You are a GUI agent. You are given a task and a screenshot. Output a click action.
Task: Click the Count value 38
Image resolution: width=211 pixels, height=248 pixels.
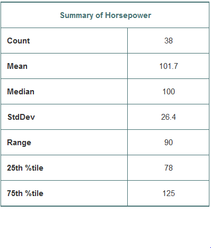click(169, 41)
